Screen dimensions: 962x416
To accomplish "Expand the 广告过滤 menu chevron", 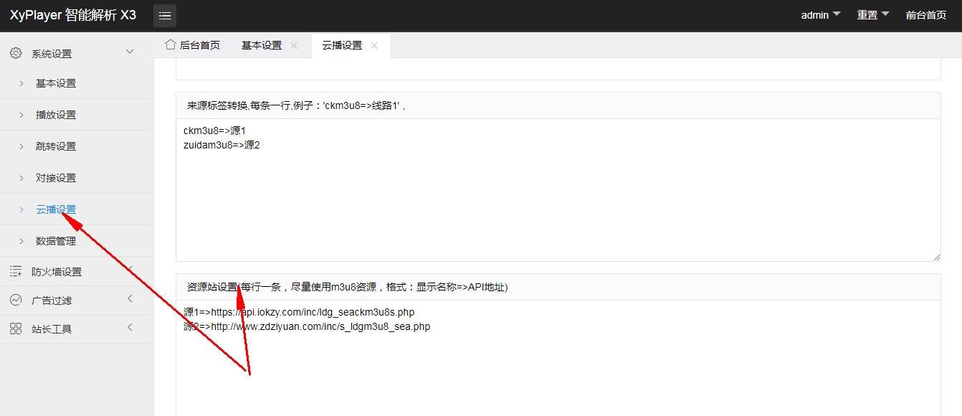I will point(130,298).
